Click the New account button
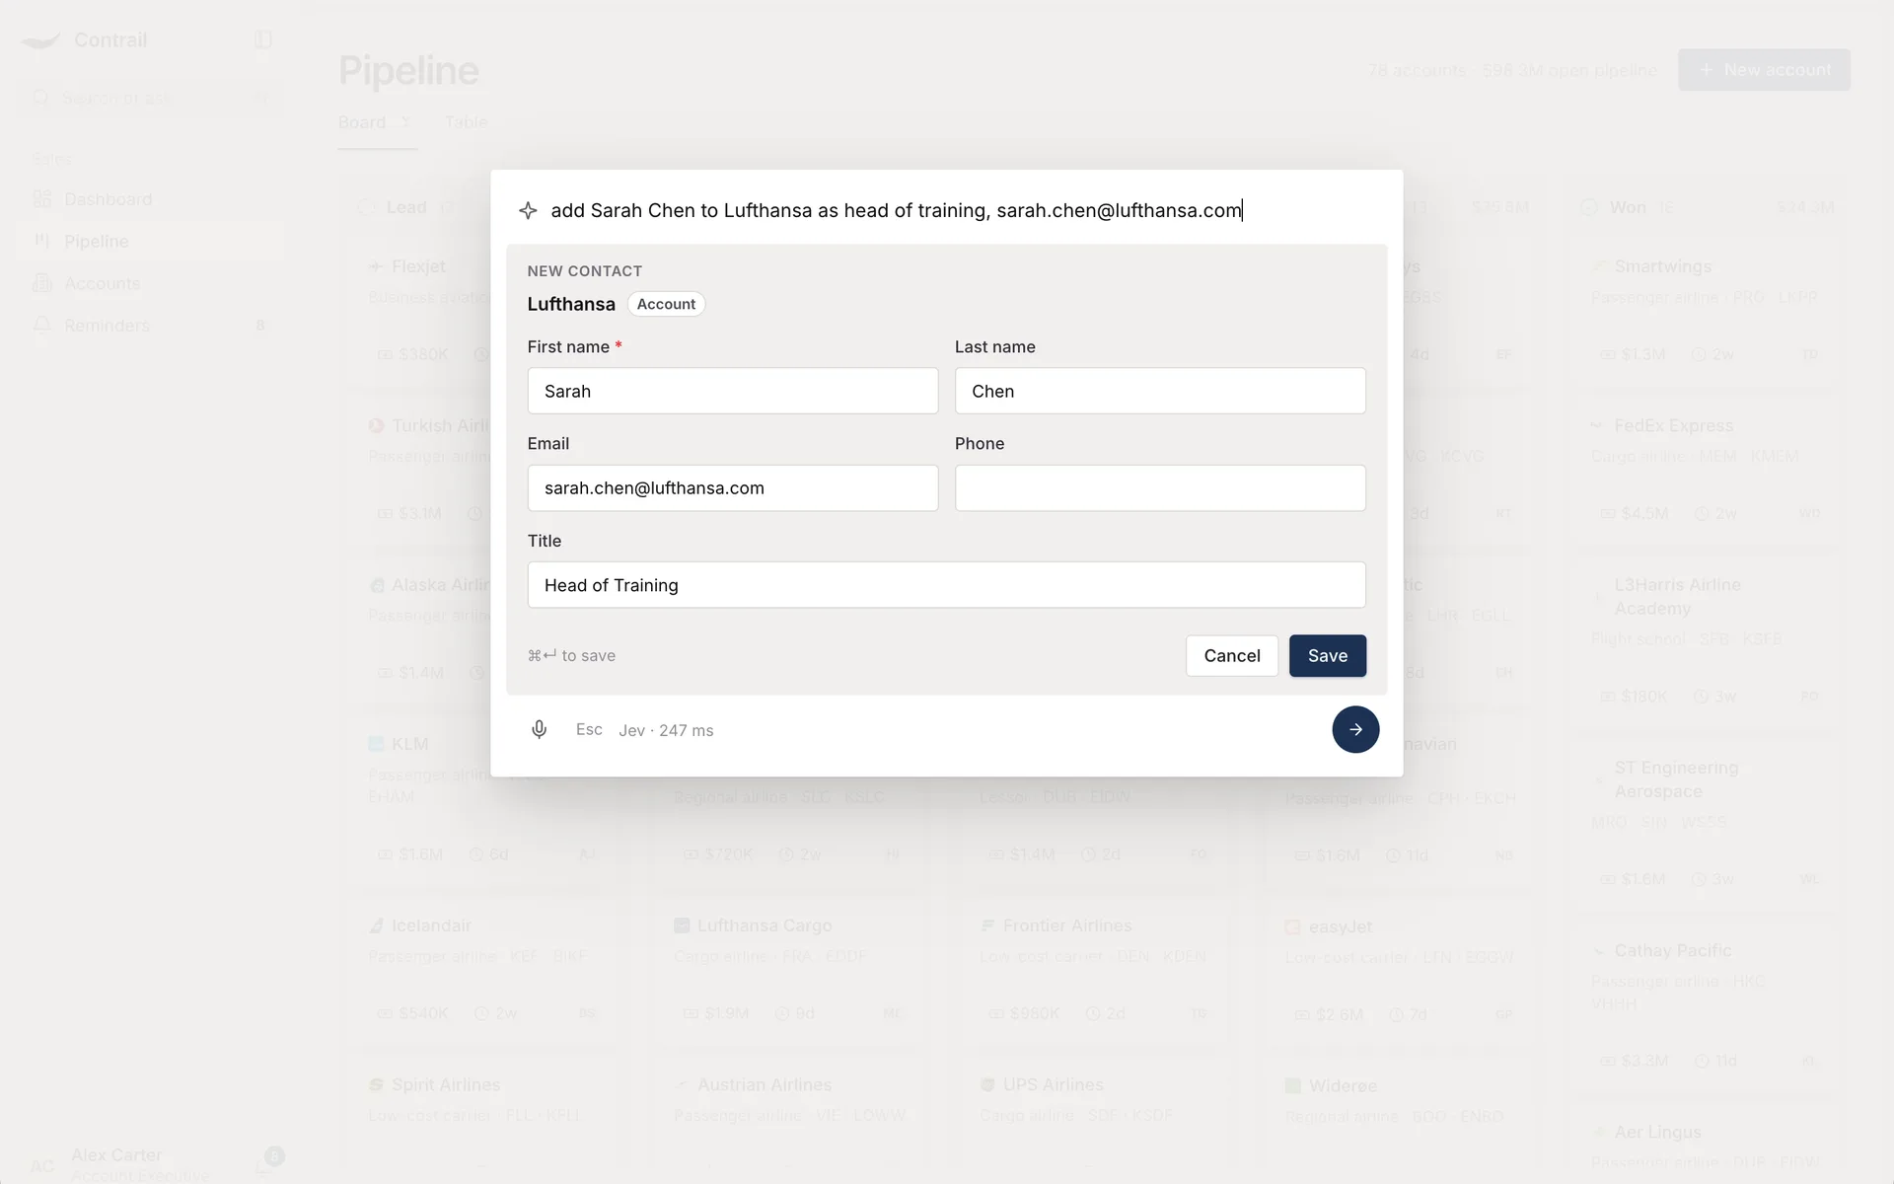 [x=1764, y=70]
